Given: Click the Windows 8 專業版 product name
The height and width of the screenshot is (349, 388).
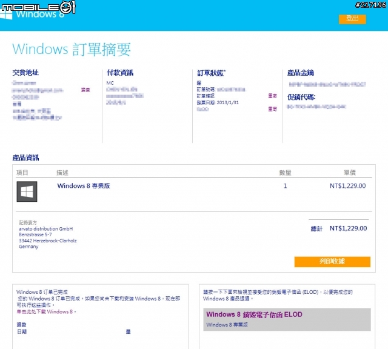Looking at the screenshot, I should (84, 186).
